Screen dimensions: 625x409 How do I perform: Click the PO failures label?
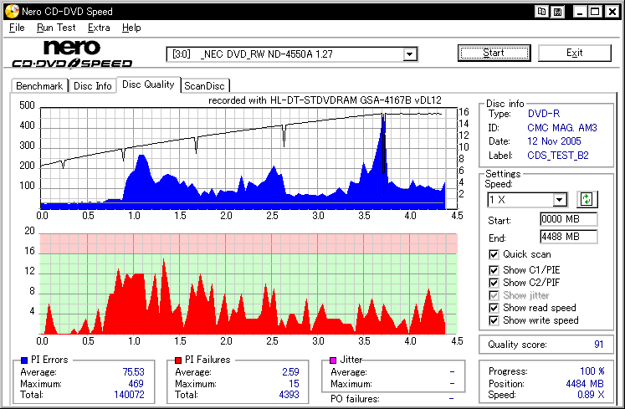click(355, 399)
